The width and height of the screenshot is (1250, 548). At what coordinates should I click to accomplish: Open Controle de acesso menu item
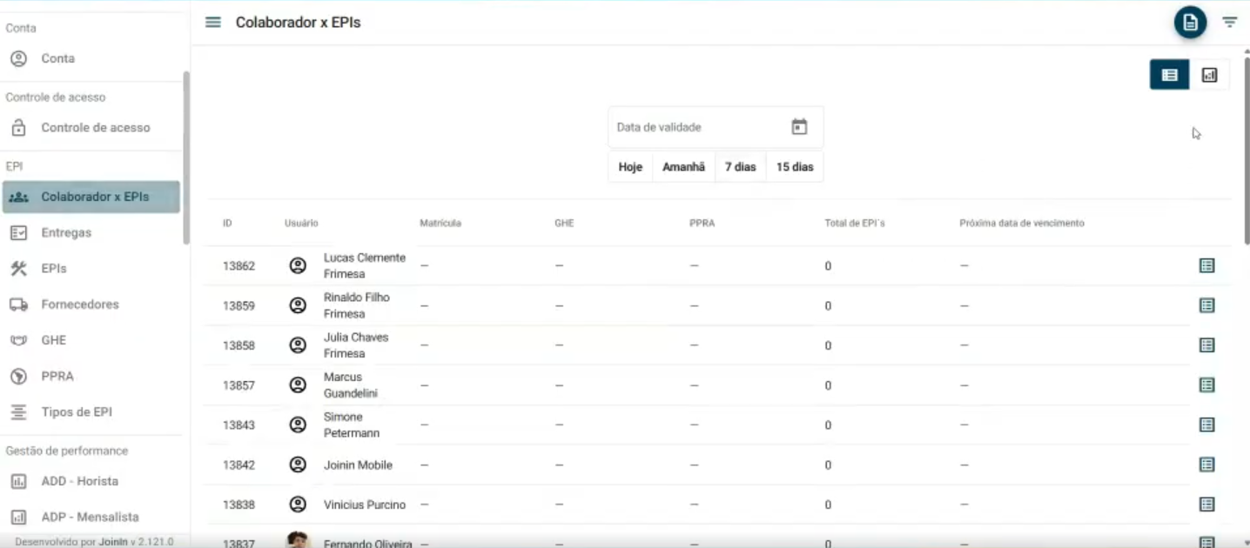pyautogui.click(x=95, y=128)
